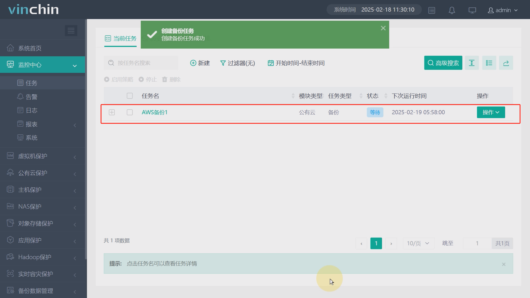Open the AWS备份1 task link
530x298 pixels.
(155, 112)
